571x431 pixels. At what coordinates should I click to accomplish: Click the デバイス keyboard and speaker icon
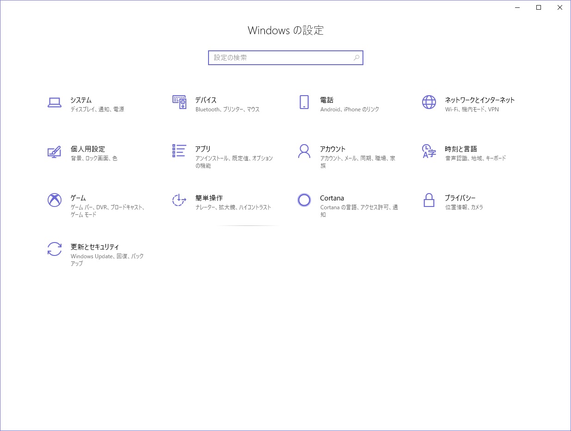[x=179, y=102]
